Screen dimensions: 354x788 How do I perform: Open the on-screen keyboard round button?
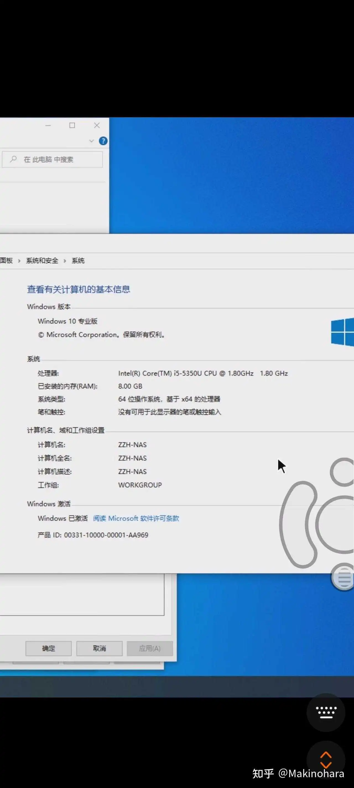tap(326, 712)
